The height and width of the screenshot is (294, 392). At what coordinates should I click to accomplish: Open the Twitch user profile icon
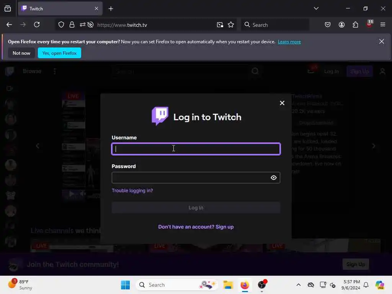coord(382,72)
